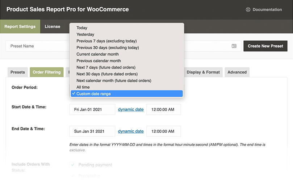293x181 pixels.
Task: Click the End time field '12:00:00 AM'
Action: (163, 131)
